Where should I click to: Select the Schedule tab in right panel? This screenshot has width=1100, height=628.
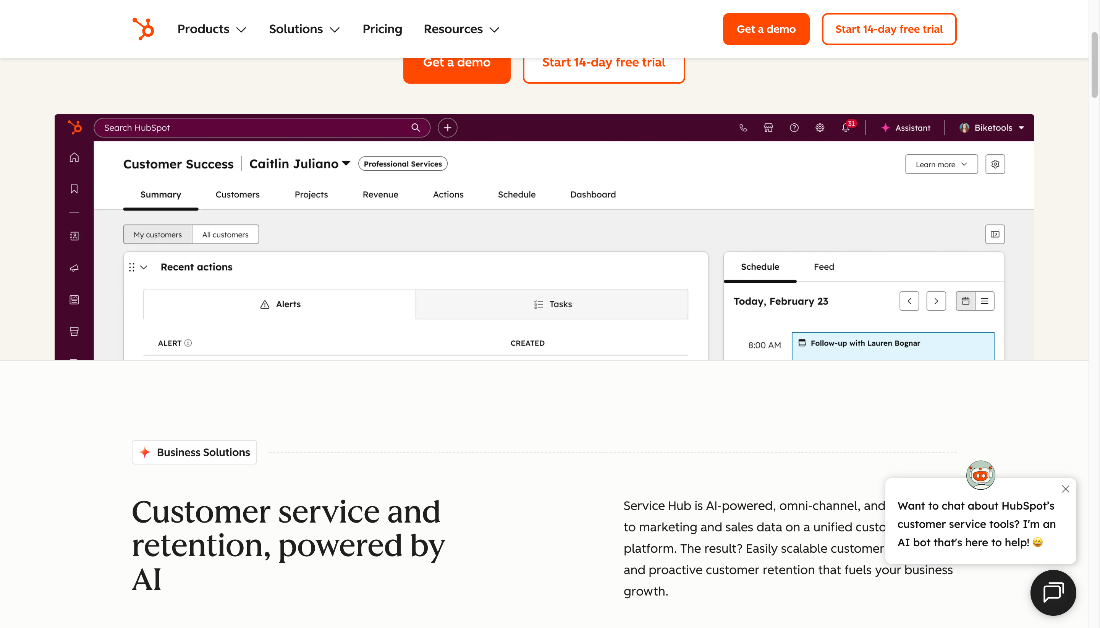point(760,267)
